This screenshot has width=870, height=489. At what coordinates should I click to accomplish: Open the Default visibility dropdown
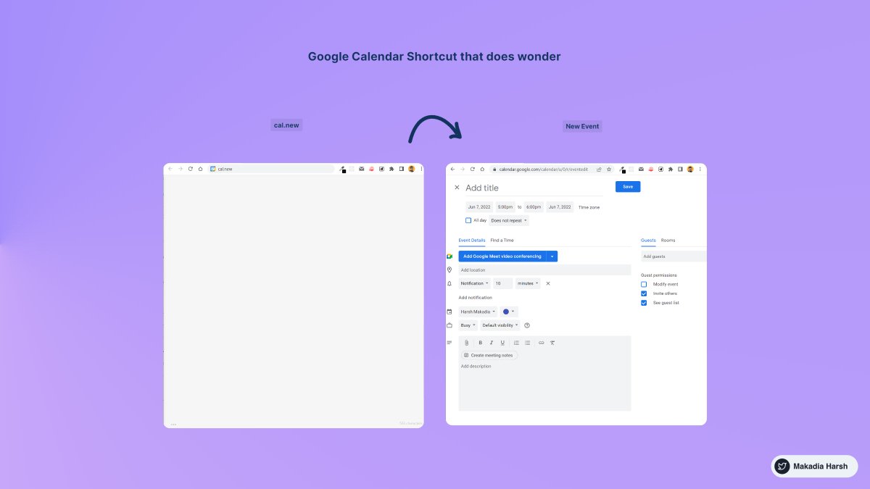pyautogui.click(x=500, y=325)
